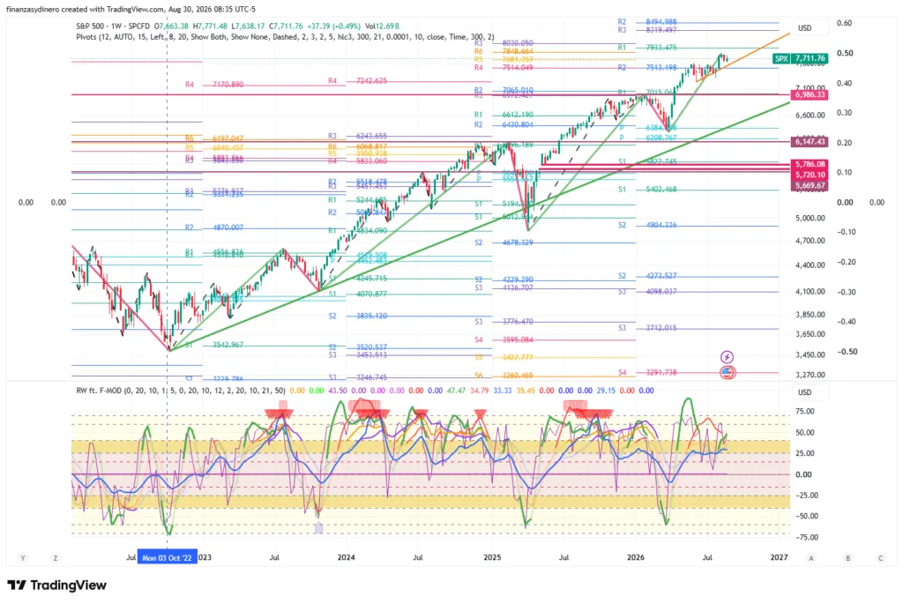This screenshot has height=604, width=903.
Task: Click the Mon 03 Oct '22 date label
Action: coord(167,557)
